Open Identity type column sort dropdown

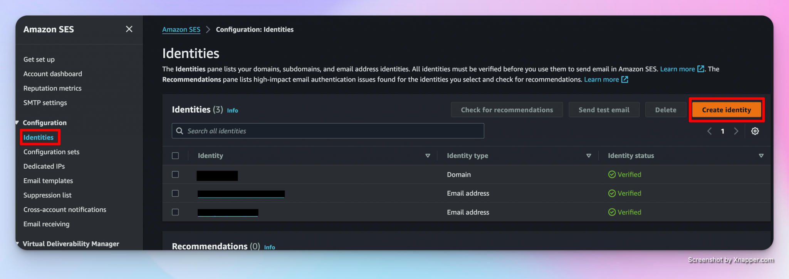588,156
